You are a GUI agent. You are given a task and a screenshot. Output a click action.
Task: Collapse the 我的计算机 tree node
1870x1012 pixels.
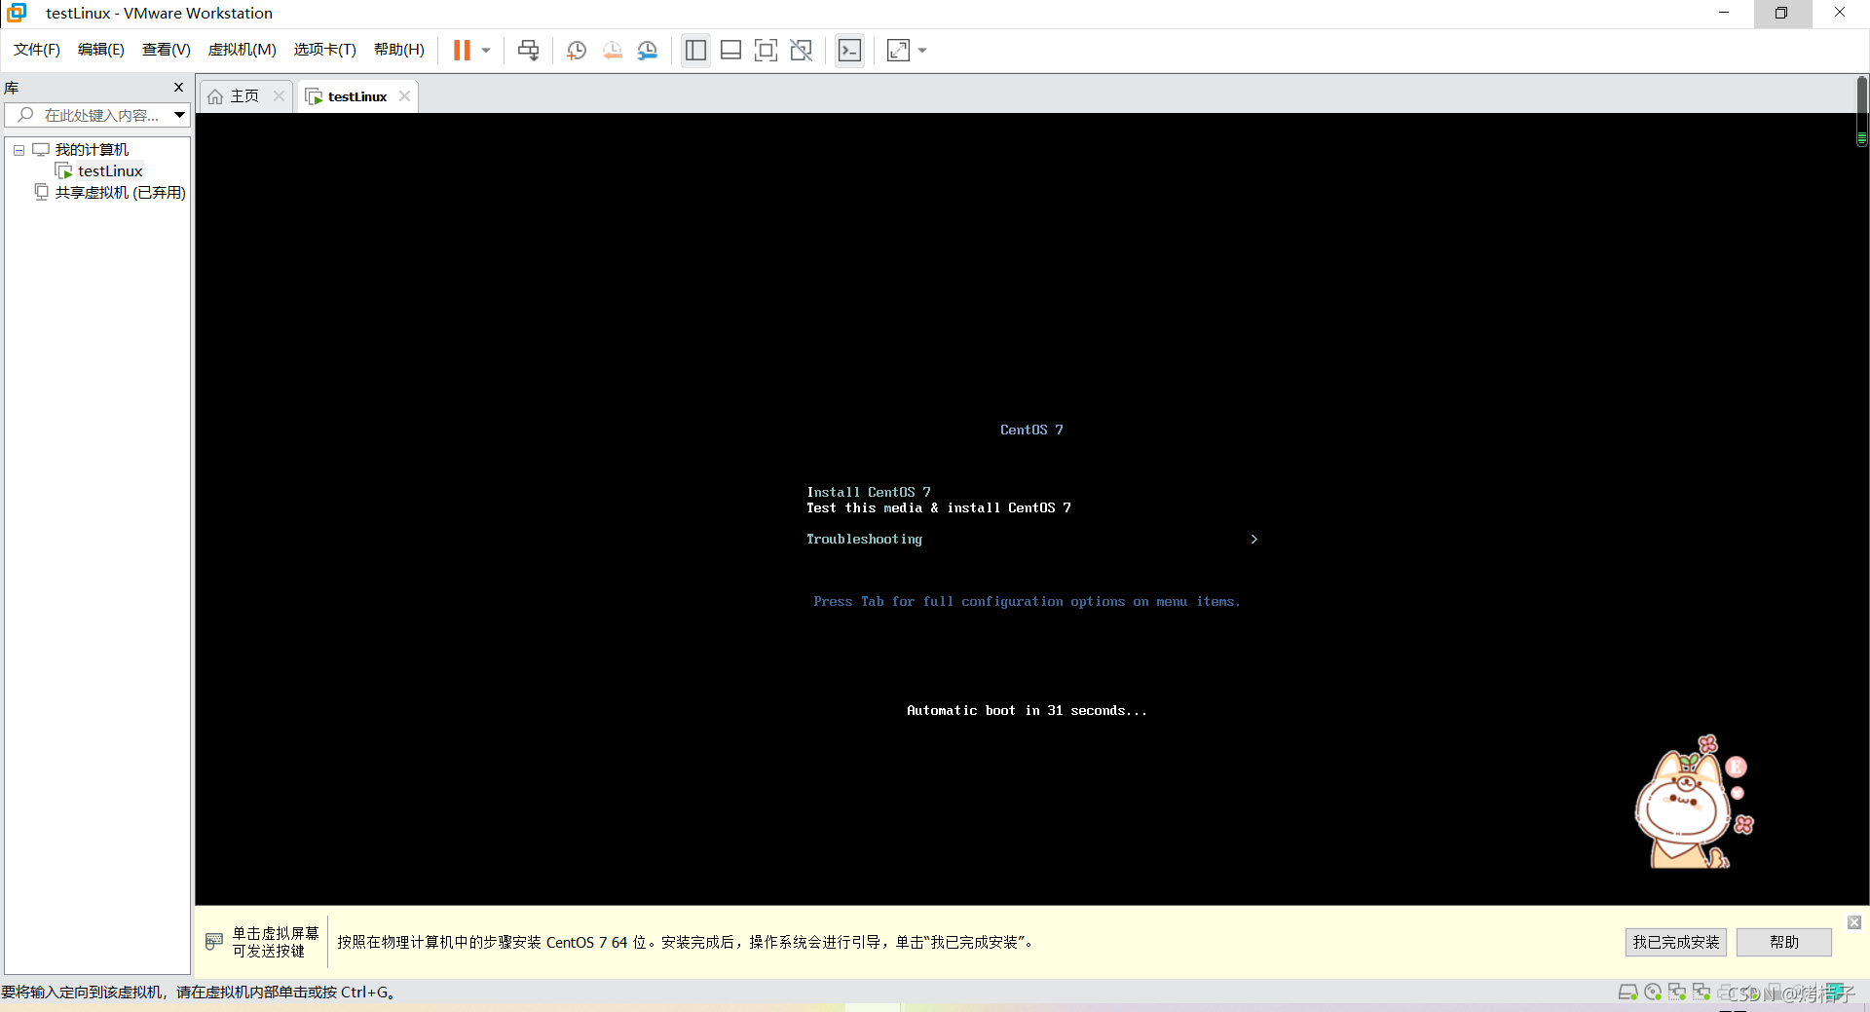pyautogui.click(x=19, y=150)
